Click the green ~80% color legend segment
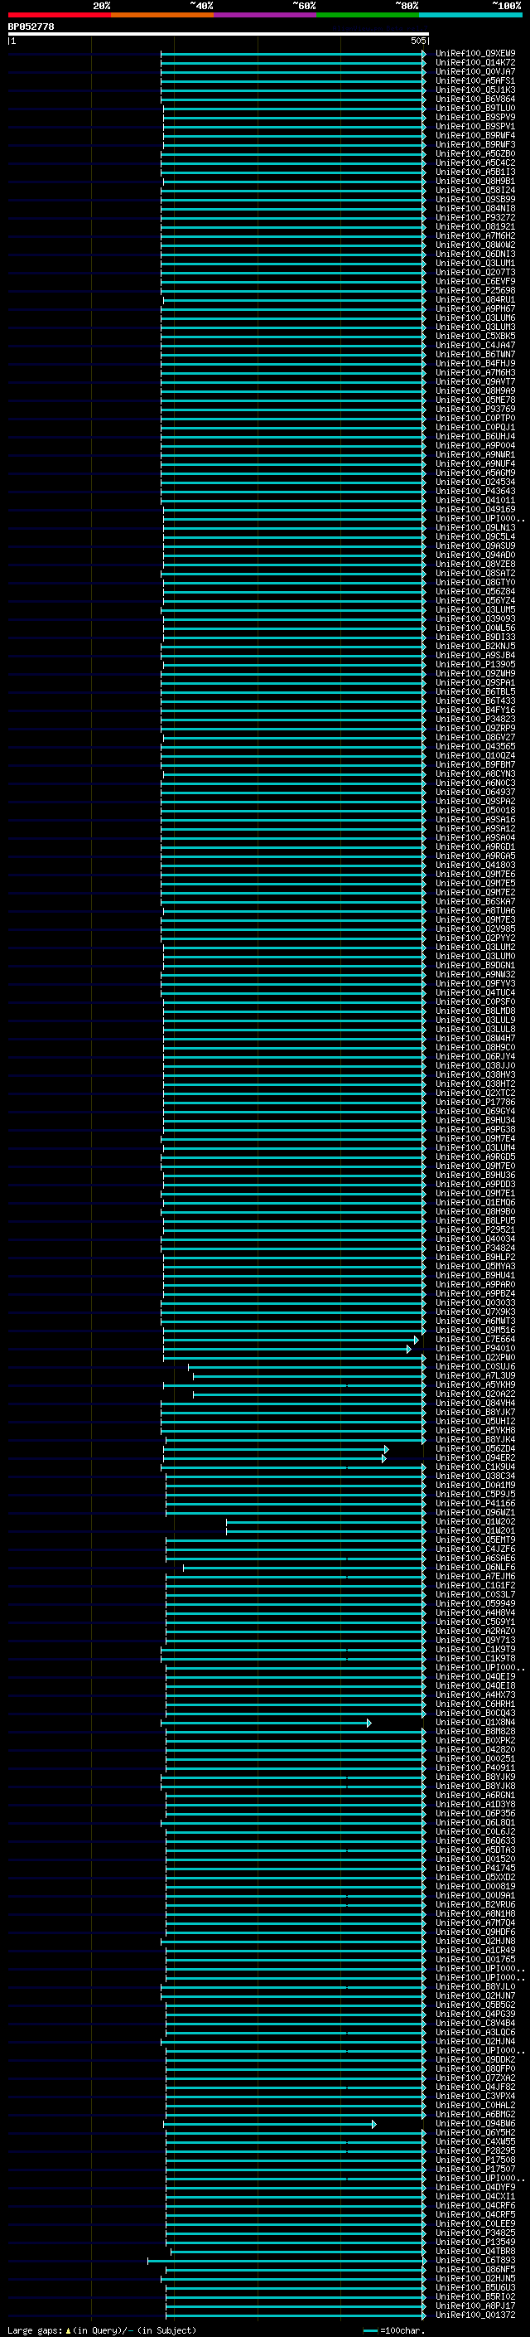 pos(368,15)
